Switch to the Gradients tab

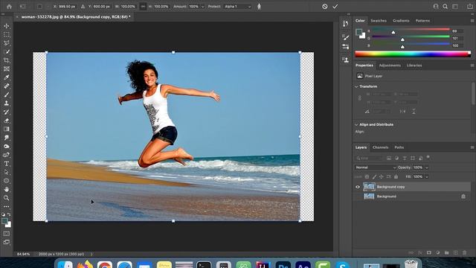[401, 21]
